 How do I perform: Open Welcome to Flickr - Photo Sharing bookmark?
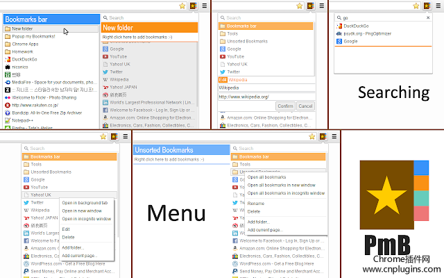tap(51, 97)
